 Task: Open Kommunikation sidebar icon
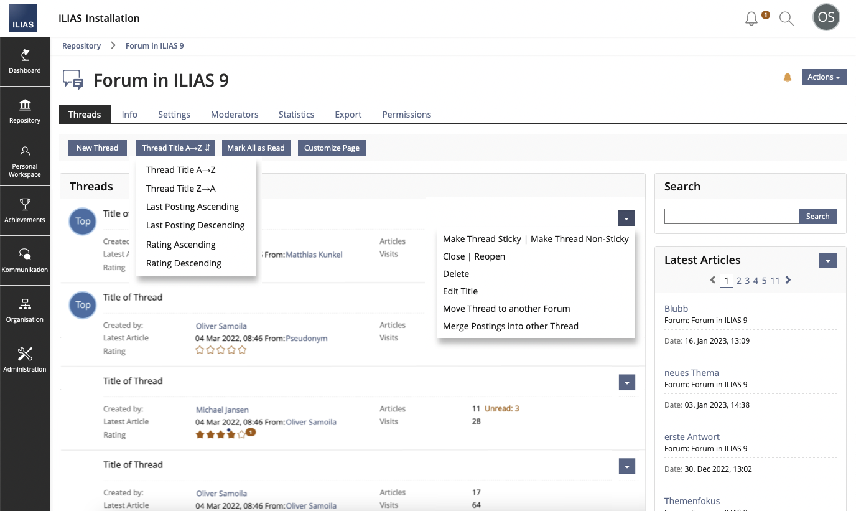[x=25, y=260]
